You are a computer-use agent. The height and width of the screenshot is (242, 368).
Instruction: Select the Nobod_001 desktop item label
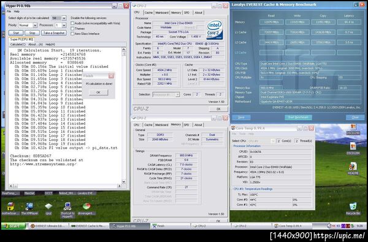(x=67, y=193)
